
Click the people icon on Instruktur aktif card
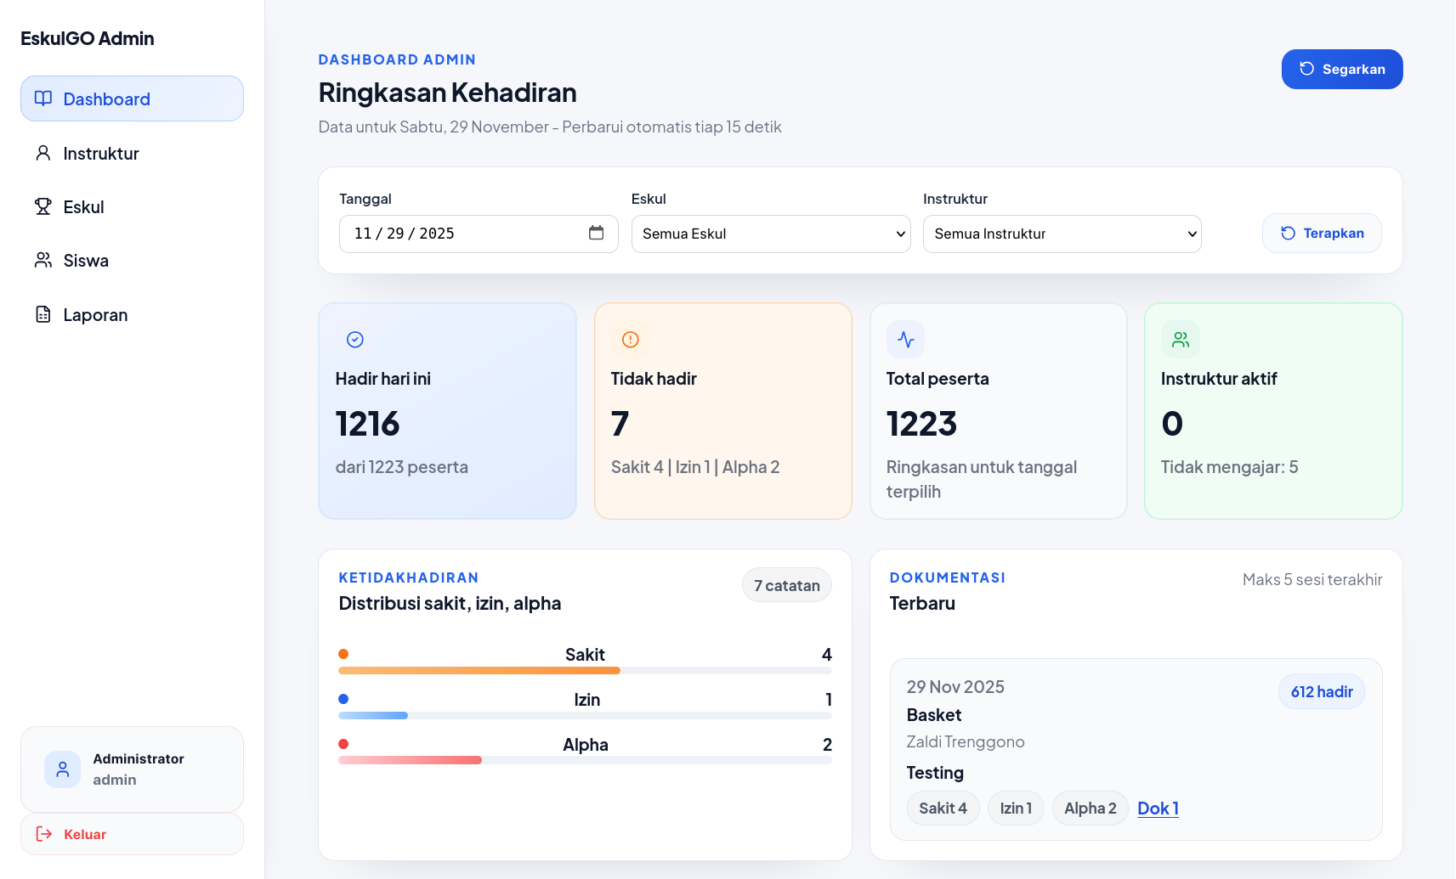click(x=1180, y=340)
